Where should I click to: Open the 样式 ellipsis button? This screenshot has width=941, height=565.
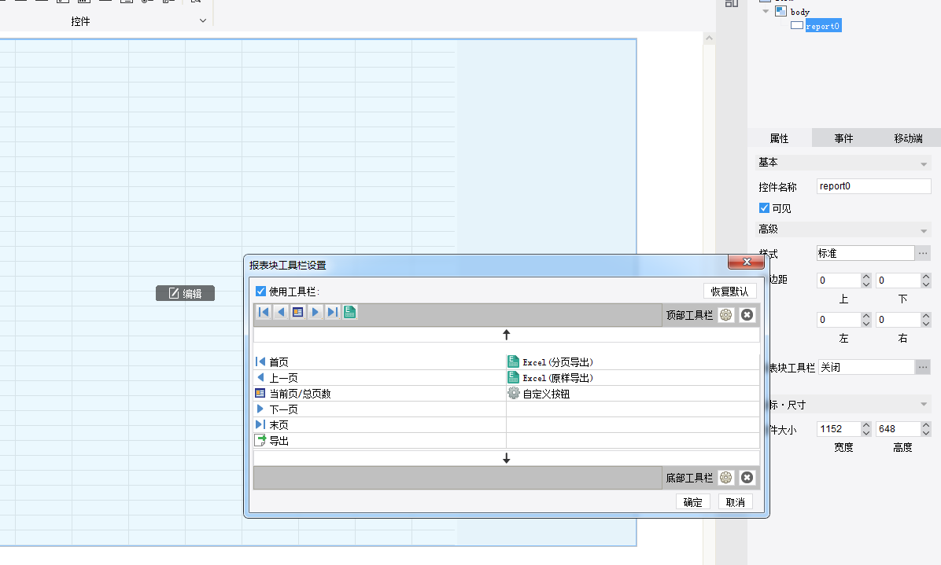pyautogui.click(x=923, y=254)
